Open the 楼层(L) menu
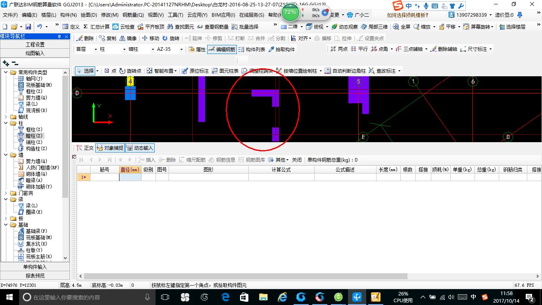Screen dimensions: 542x305 [49, 15]
